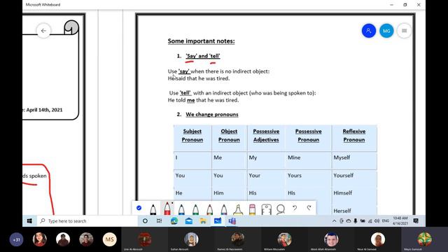Choose the galaxy purple pen tool
The height and width of the screenshot is (252, 448).
[224, 209]
